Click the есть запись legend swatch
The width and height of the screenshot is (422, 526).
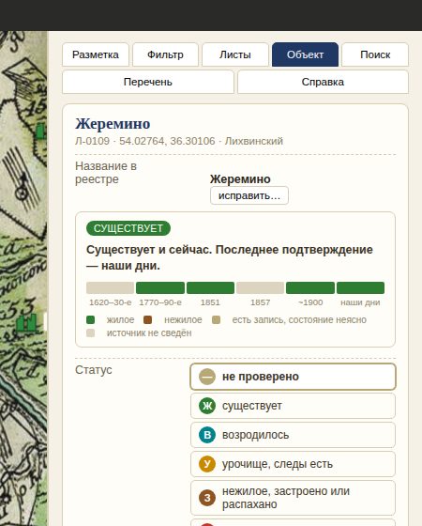(217, 320)
